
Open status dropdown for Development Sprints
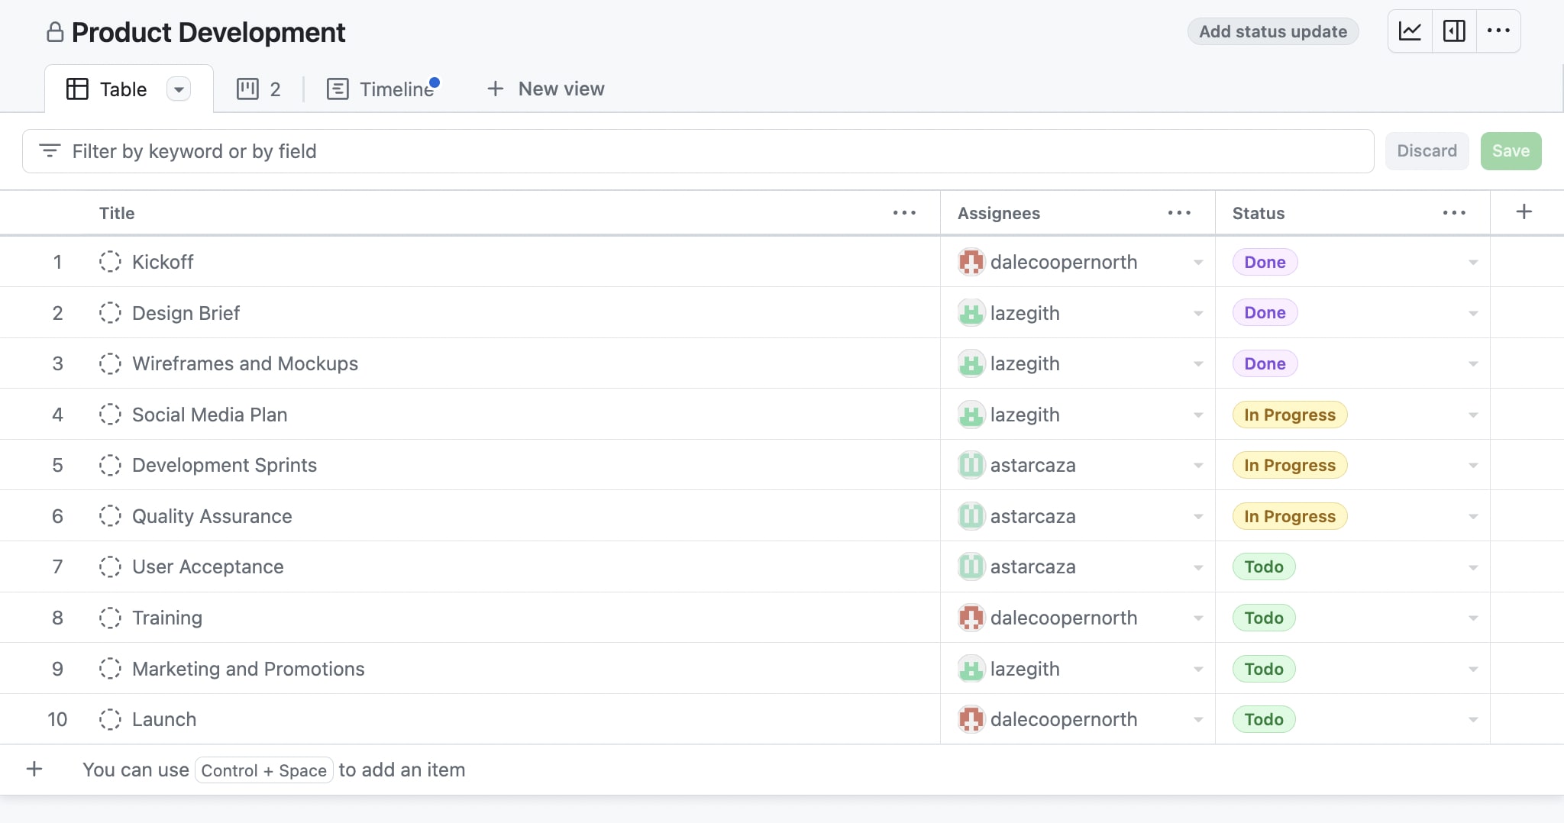click(x=1473, y=466)
